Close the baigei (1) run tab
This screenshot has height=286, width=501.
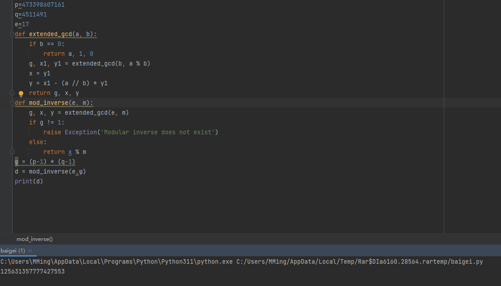click(30, 251)
